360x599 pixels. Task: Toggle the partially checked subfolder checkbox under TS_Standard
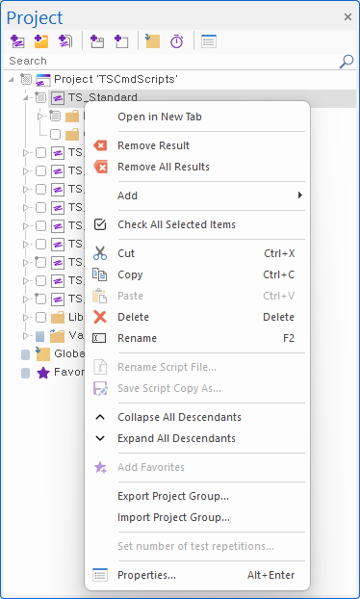pyautogui.click(x=55, y=116)
